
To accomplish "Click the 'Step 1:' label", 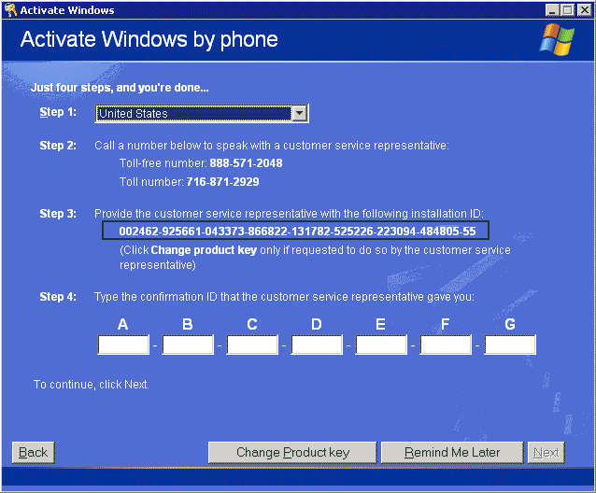I will click(58, 112).
